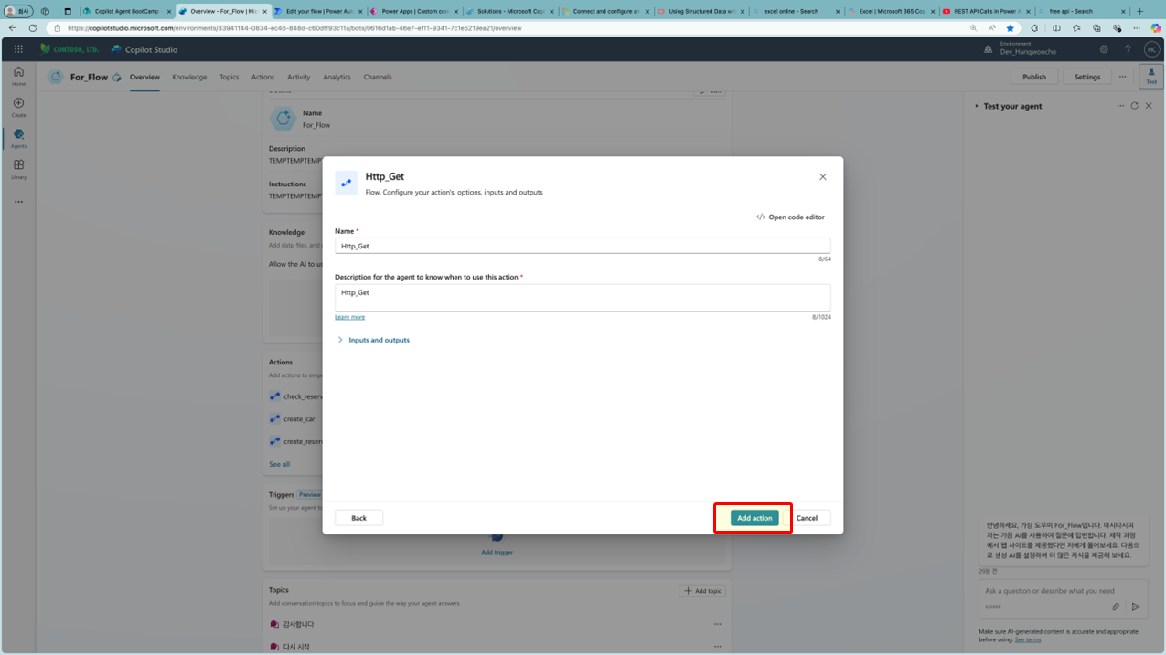Click the Add topic button

point(702,591)
